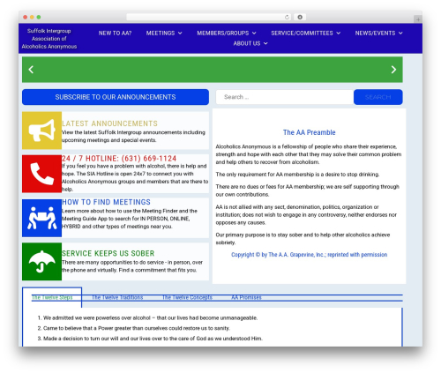Click the blue meeting people icon
Screen dimensions: 441x373
(41, 218)
